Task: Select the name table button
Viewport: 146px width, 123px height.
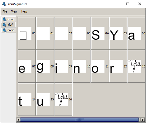Action: coord(9,30)
